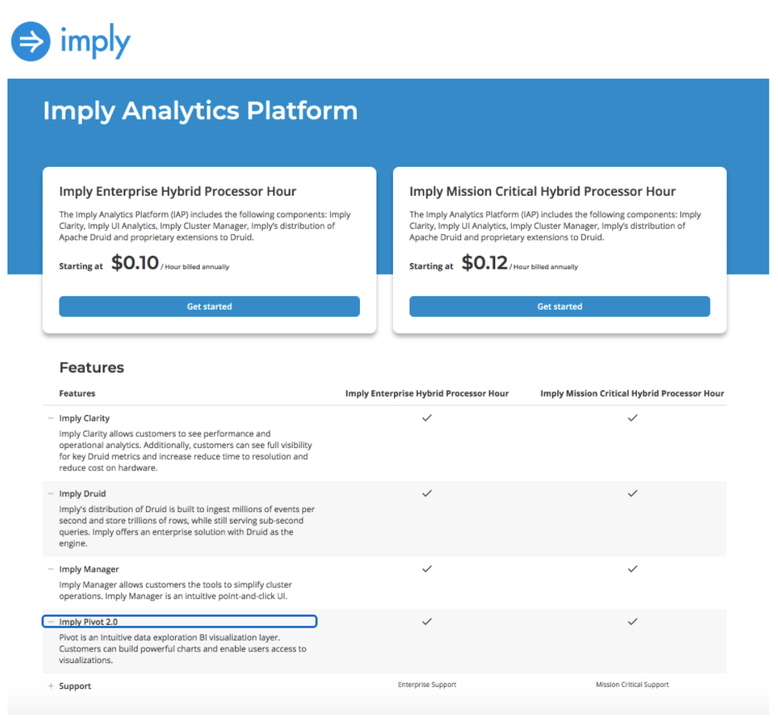Click Enterprise checkmark for Imply Clarity
Image resolution: width=778 pixels, height=727 pixels.
[x=427, y=418]
